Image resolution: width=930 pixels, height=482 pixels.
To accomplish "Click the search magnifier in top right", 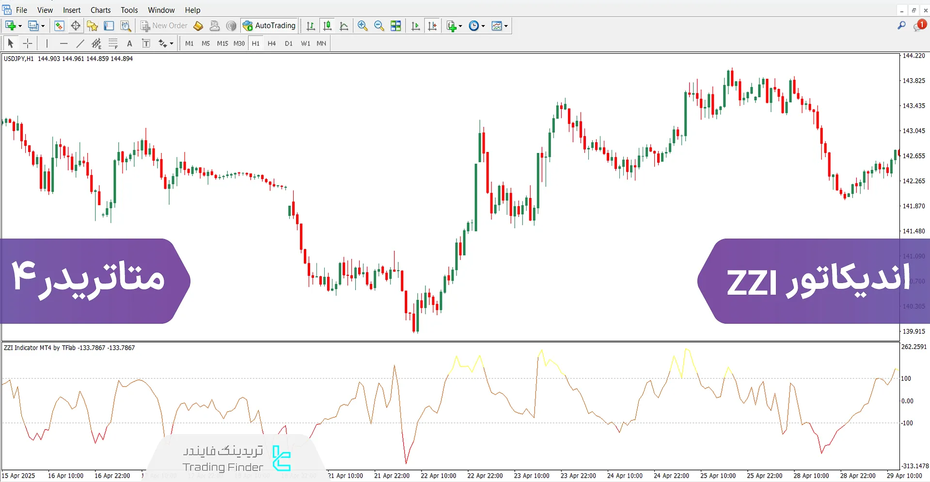I will click(x=901, y=26).
